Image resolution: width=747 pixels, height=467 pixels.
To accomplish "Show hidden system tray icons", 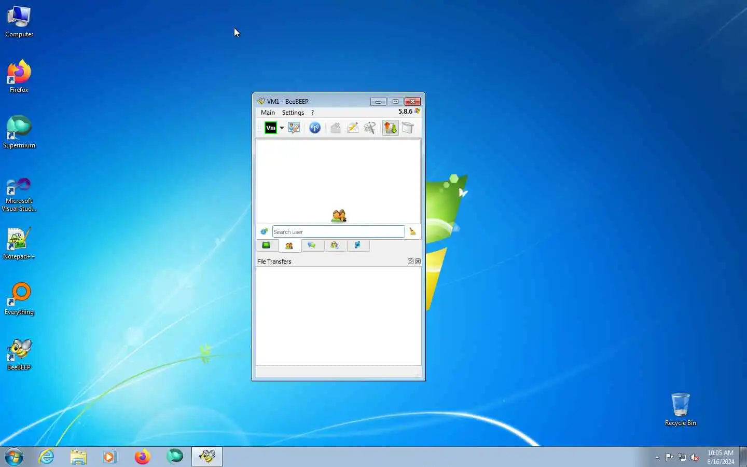I will coord(657,457).
